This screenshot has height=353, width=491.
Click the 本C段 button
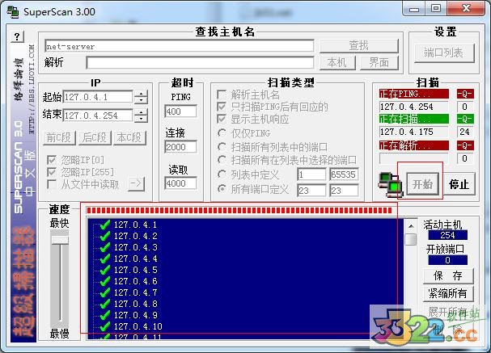pyautogui.click(x=129, y=138)
